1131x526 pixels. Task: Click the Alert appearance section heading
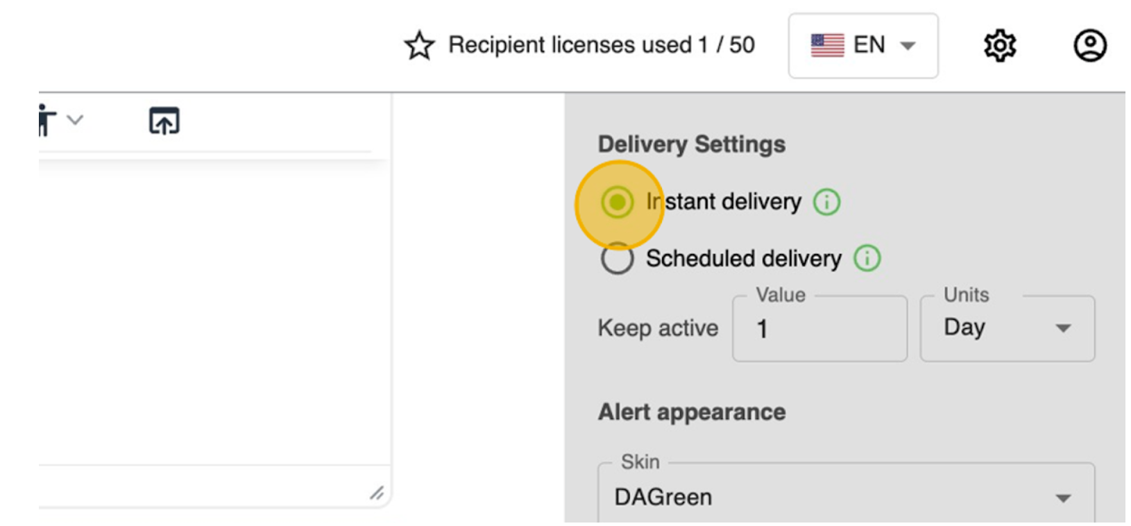[692, 412]
